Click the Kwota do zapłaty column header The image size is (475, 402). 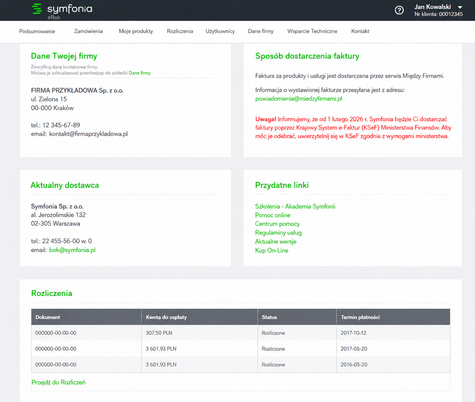click(199, 317)
